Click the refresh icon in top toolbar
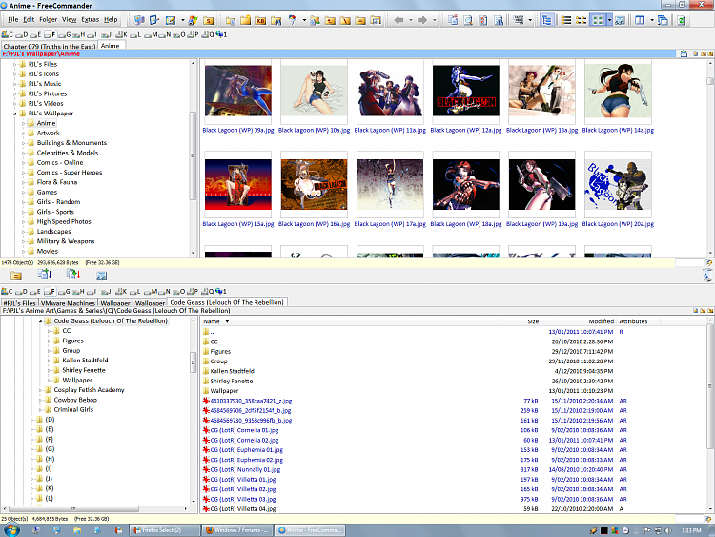 (x=682, y=20)
